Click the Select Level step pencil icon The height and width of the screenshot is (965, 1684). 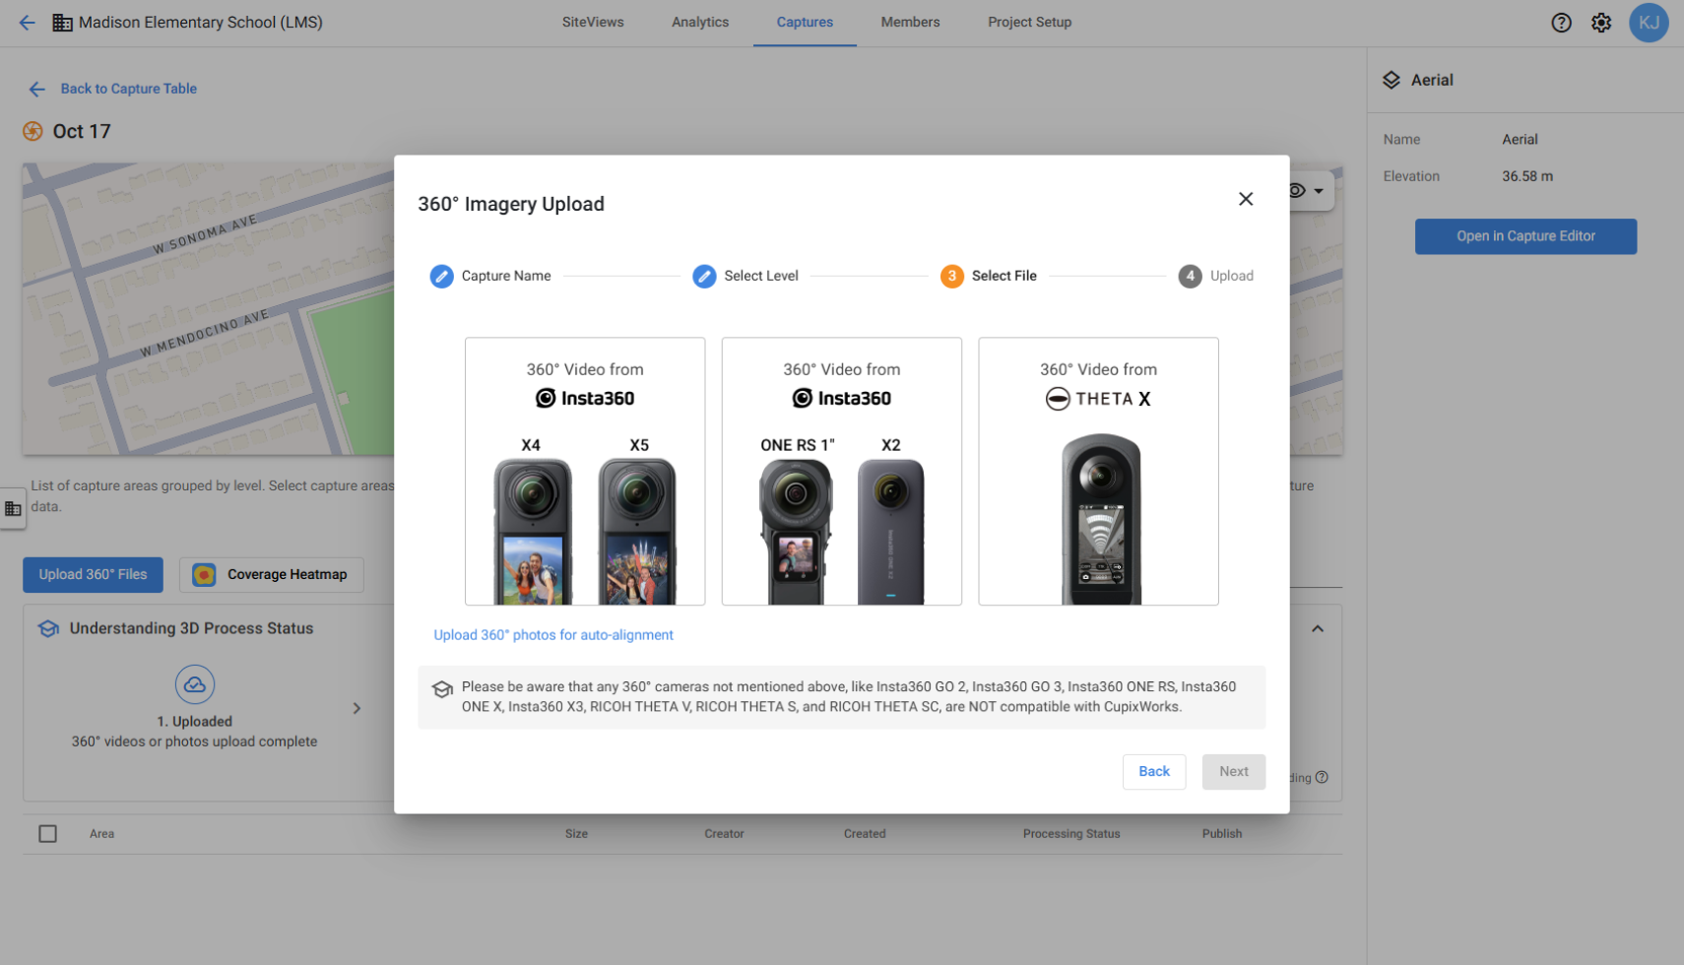704,276
